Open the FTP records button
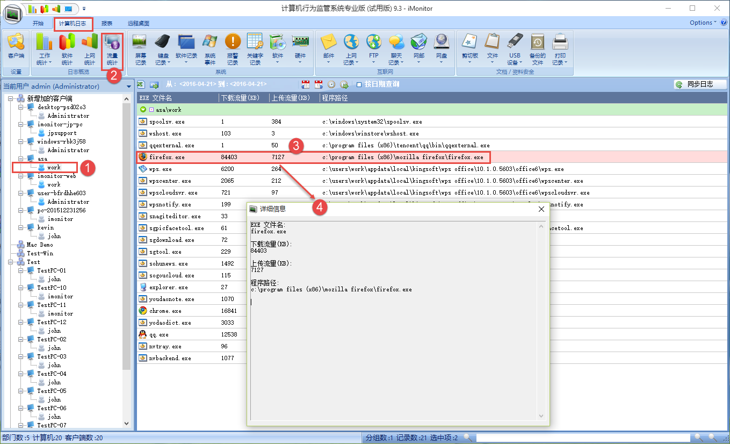Viewport: 730px width, 444px height. [373, 49]
